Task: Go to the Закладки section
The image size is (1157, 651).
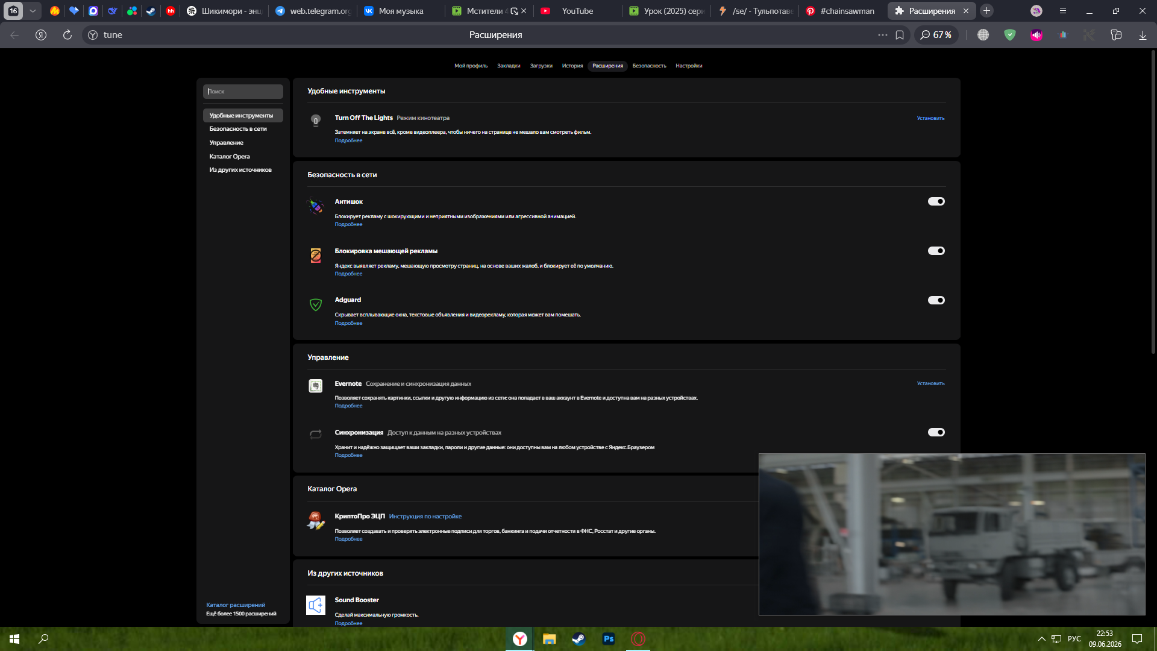Action: [x=509, y=66]
